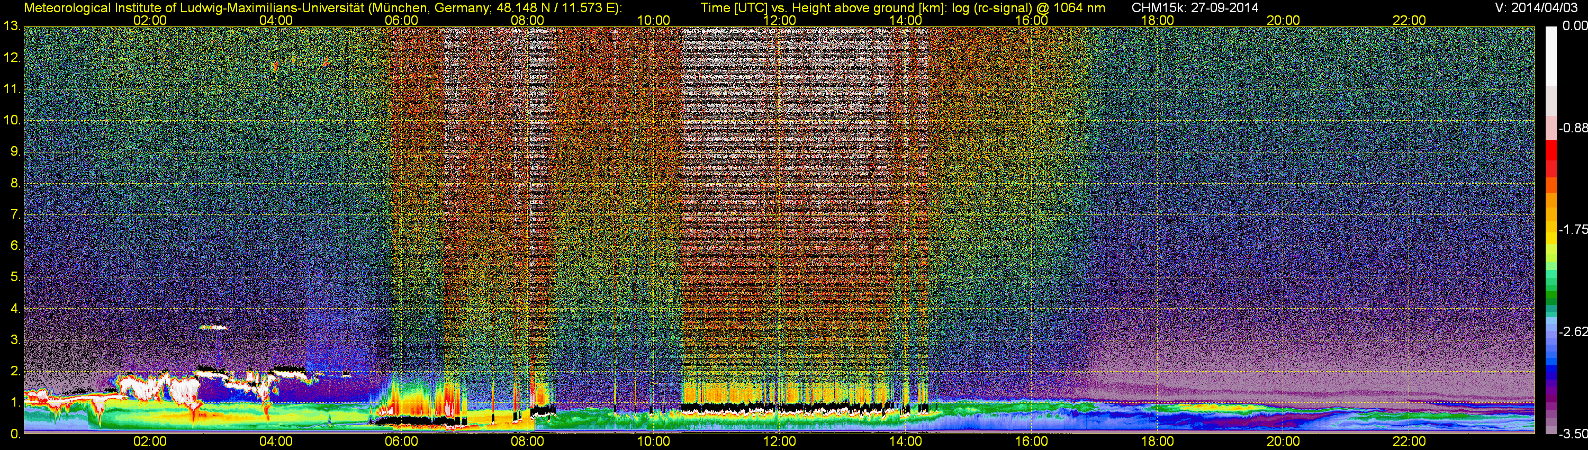Click the 16:00 label on the top time axis
This screenshot has width=1588, height=450.
1031,20
